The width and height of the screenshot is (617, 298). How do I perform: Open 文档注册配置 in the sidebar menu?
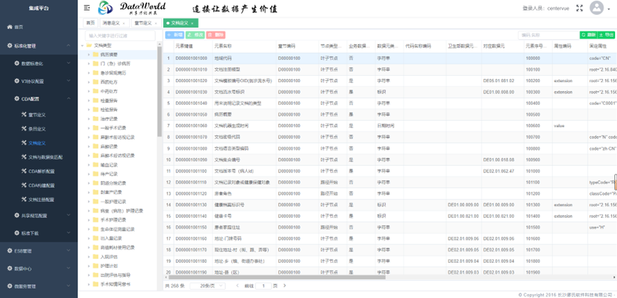click(x=41, y=199)
